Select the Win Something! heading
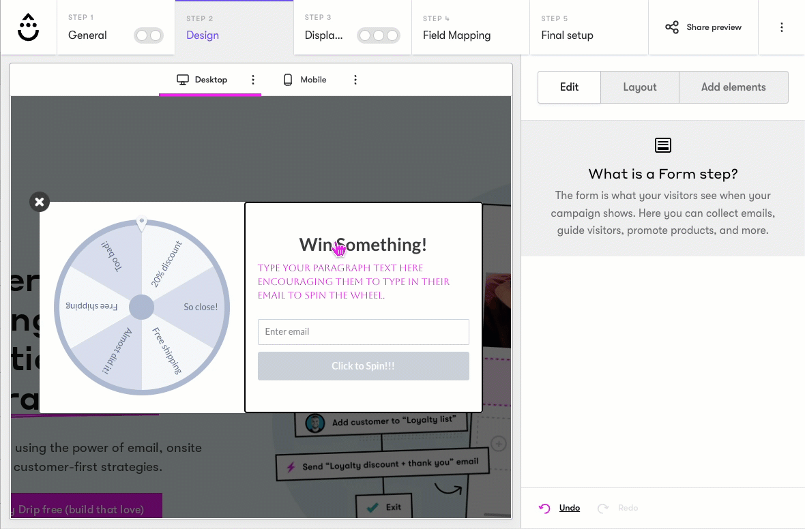The height and width of the screenshot is (529, 805). point(363,245)
